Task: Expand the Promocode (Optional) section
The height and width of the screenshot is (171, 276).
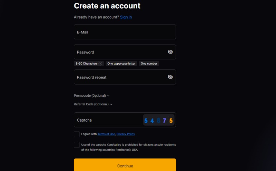Action: tap(91, 96)
